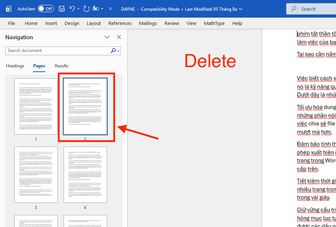Click the title bar Search box
The width and height of the screenshot is (336, 227).
[311, 9]
